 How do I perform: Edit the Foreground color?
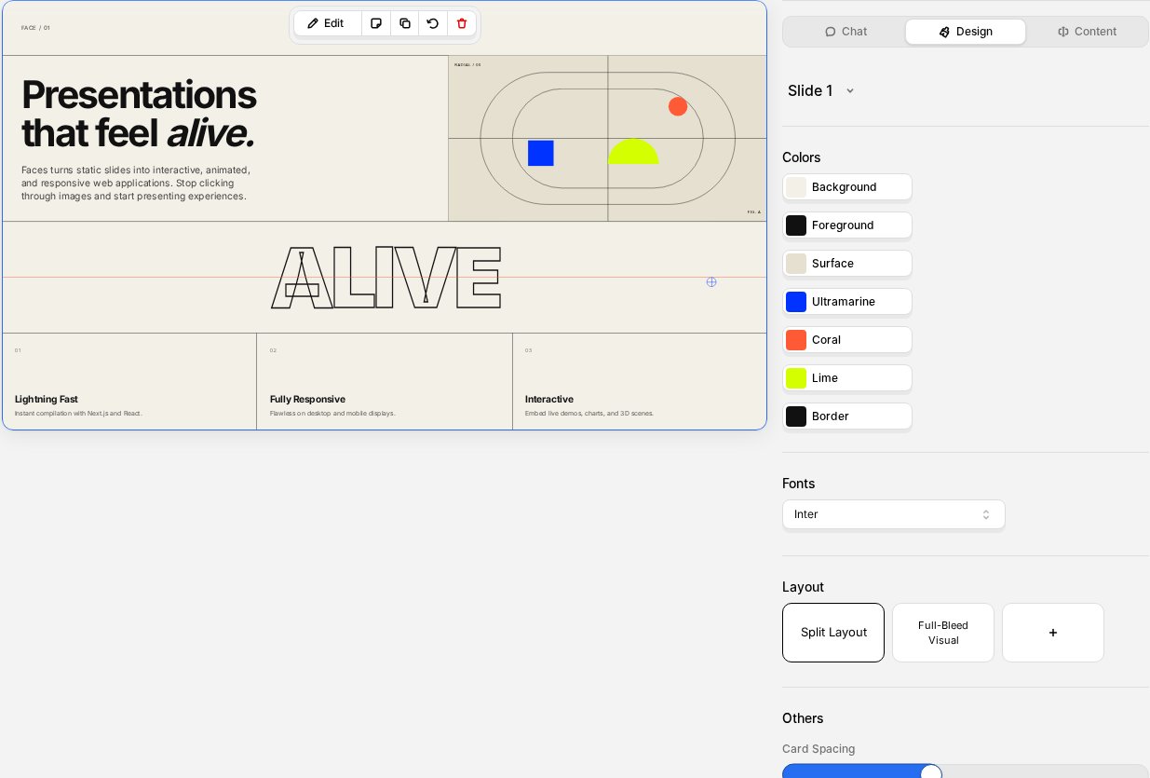(x=847, y=225)
